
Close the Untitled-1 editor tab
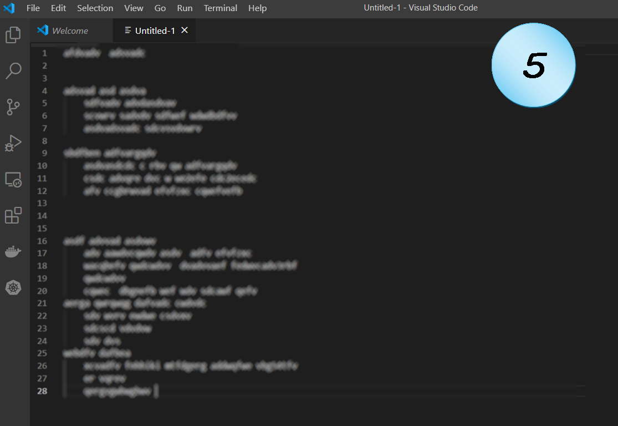[185, 31]
